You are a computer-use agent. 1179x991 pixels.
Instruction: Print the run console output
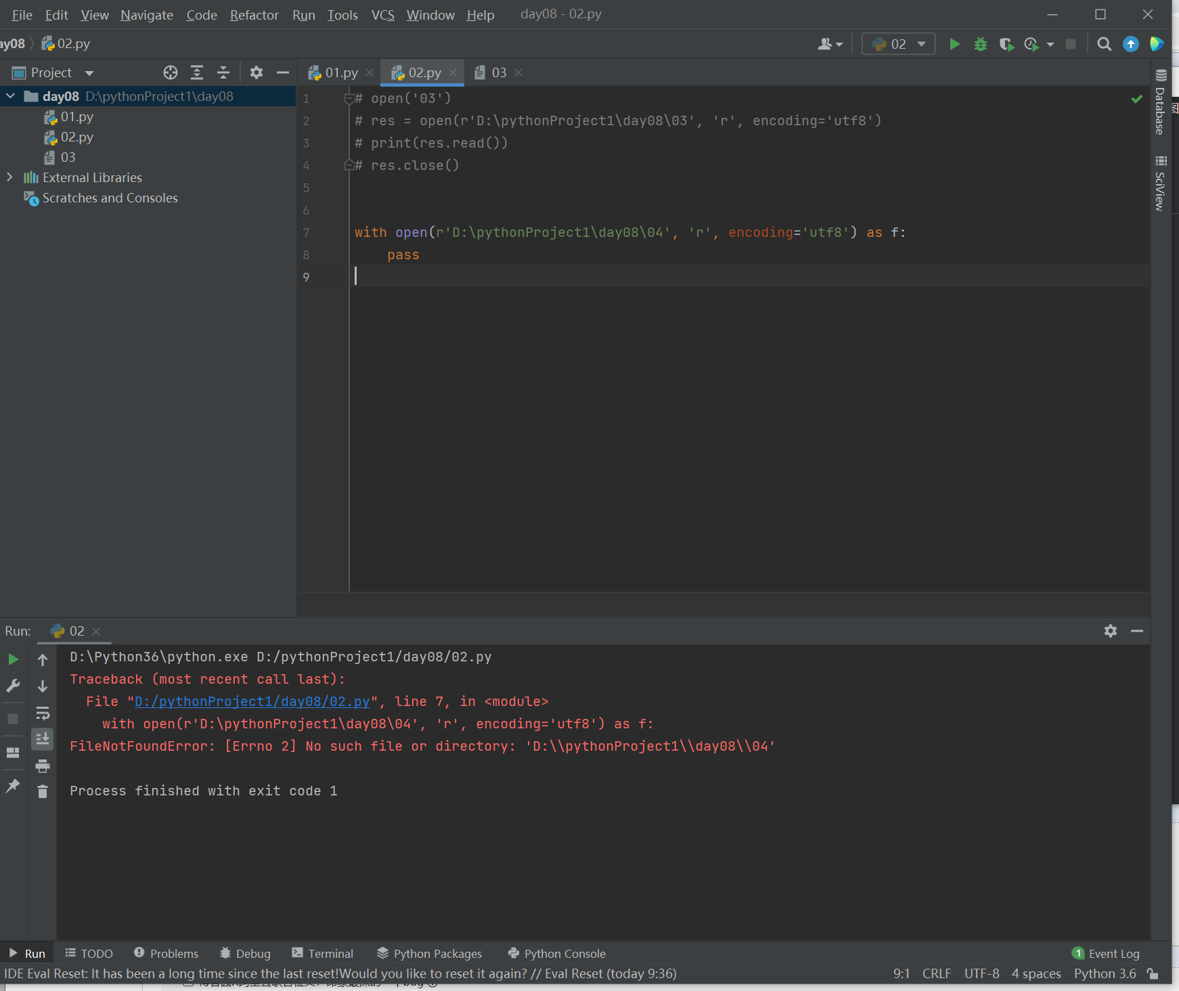click(x=43, y=766)
